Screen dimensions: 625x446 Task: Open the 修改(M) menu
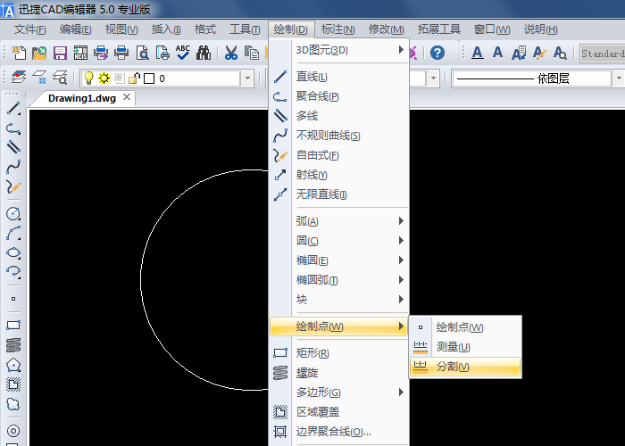387,29
